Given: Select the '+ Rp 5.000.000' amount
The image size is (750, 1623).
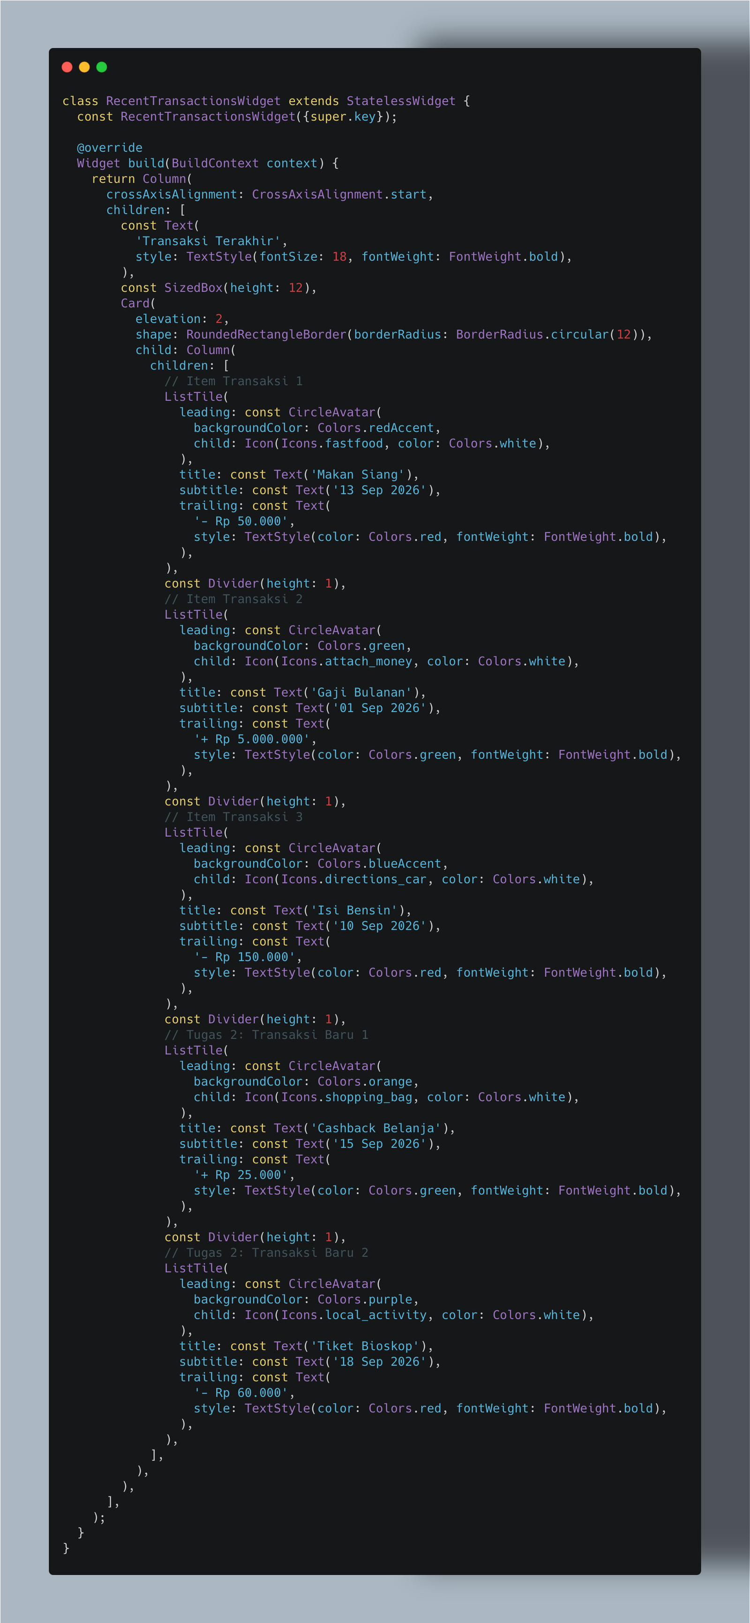Looking at the screenshot, I should click(252, 739).
